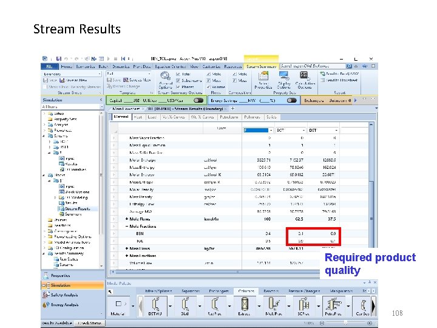Select the RadFrac column model icon
The width and height of the screenshot is (437, 328).
click(214, 304)
